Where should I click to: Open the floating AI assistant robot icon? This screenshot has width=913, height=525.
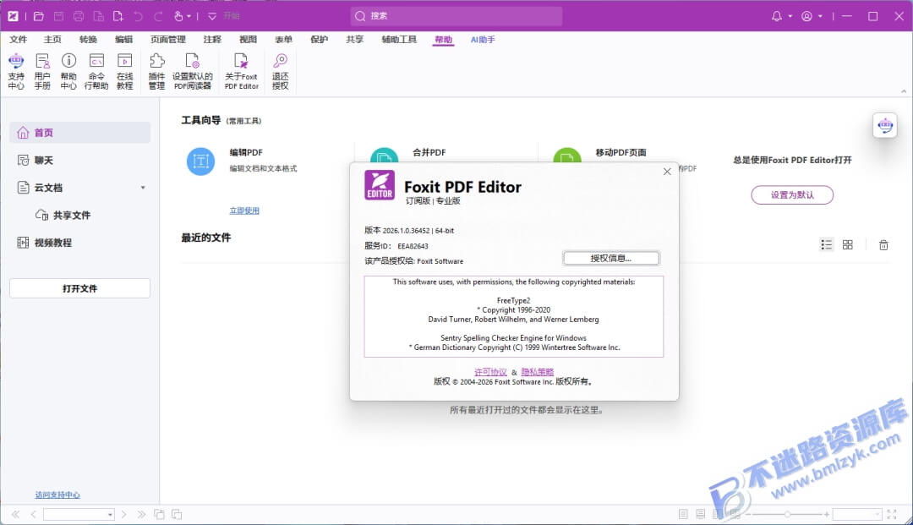(x=885, y=125)
